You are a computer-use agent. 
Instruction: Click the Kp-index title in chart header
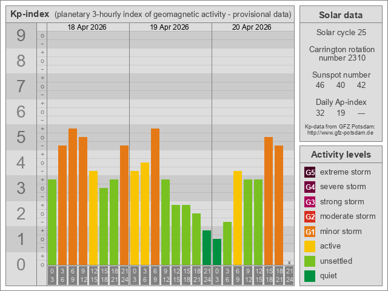pyautogui.click(x=30, y=14)
